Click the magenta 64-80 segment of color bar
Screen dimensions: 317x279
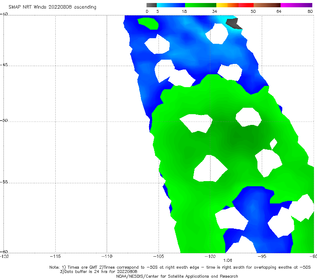click(296, 5)
